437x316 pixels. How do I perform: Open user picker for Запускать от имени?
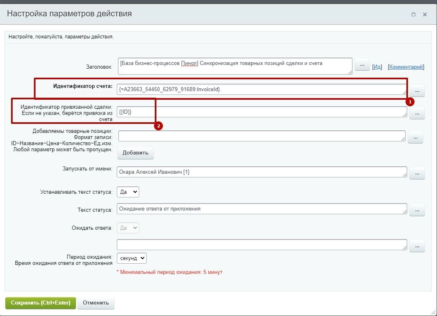click(417, 173)
